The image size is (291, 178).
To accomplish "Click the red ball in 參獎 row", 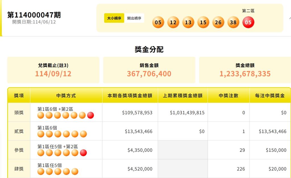I will pos(83,153).
